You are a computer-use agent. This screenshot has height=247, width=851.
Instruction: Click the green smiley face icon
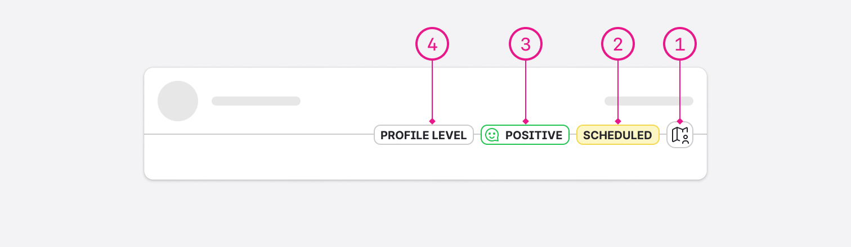(492, 135)
